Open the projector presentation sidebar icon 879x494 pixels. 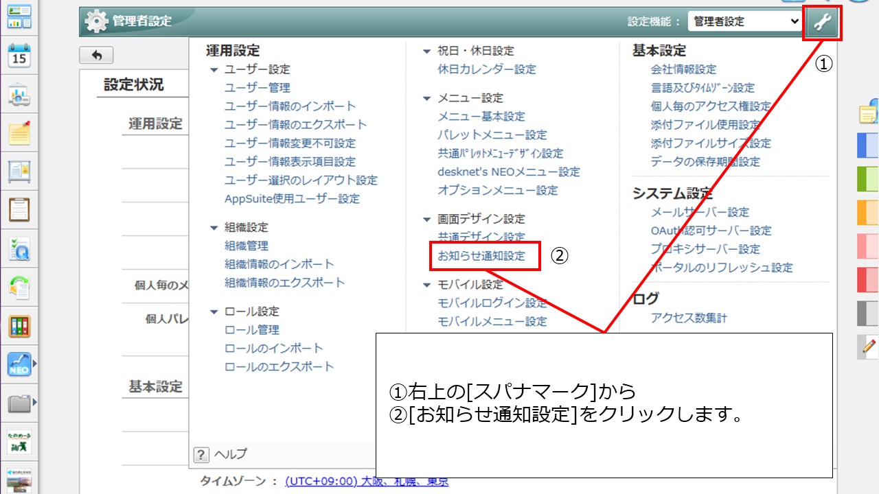(19, 95)
